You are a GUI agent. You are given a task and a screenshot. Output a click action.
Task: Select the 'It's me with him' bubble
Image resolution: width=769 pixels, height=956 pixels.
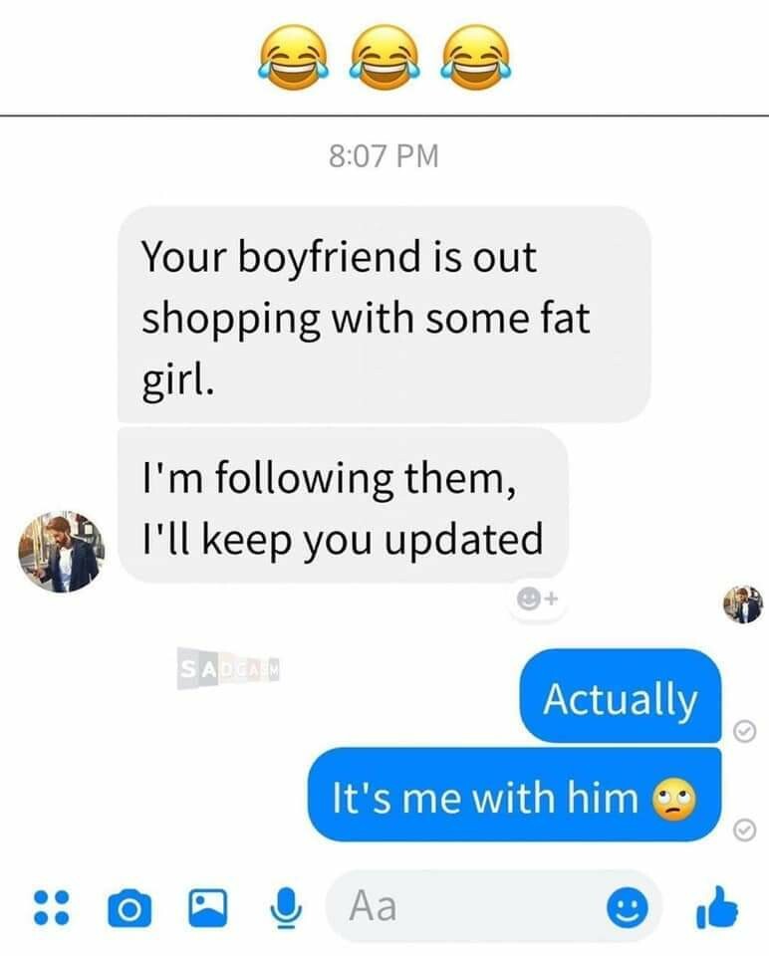click(515, 795)
